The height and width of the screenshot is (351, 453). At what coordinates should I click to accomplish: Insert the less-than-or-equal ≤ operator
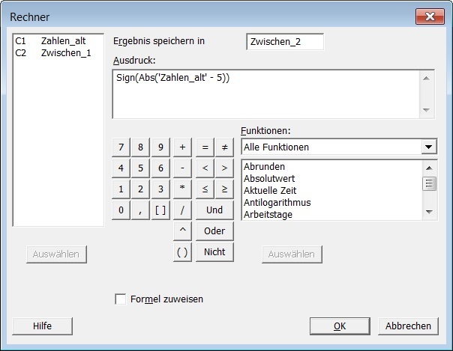(205, 189)
